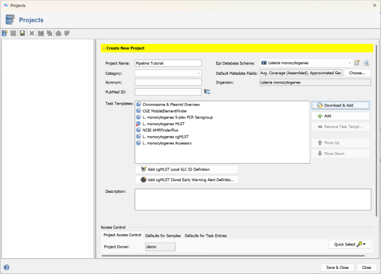Open the help question mark icon

point(6,268)
